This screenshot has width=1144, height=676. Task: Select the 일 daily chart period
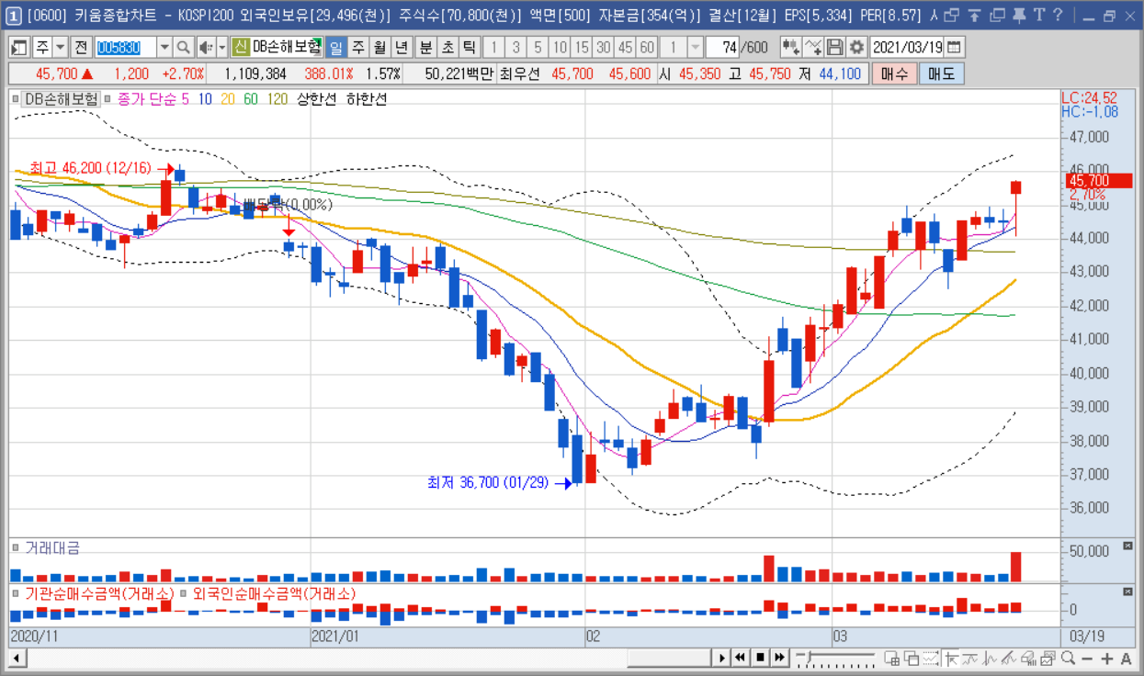335,47
